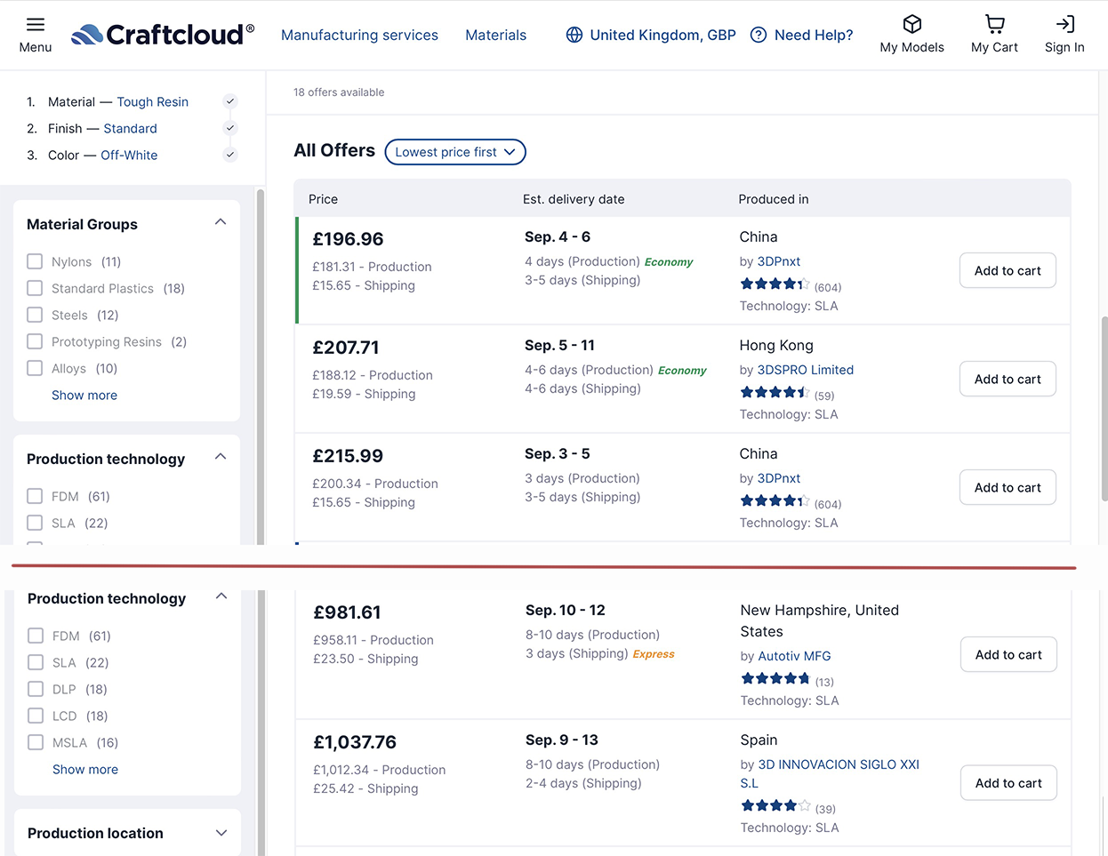Screen dimensions: 1108x856
Task: Click the New Hampshire, United States location
Action: tap(820, 620)
